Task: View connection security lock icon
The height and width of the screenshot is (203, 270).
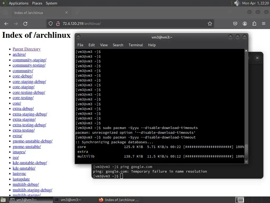Action: [x=58, y=24]
